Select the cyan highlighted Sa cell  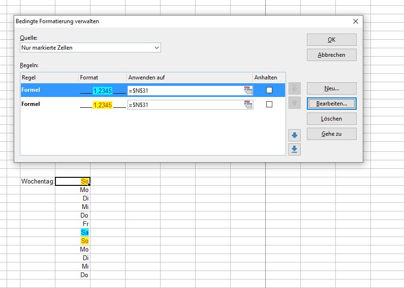pyautogui.click(x=84, y=232)
